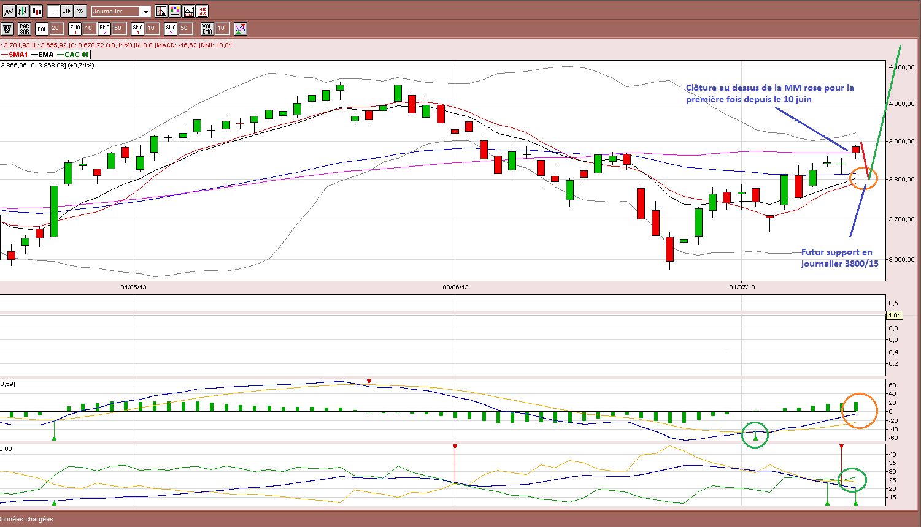The height and width of the screenshot is (527, 921).
Task: Choose the candlestick chart style
Action: [37, 11]
